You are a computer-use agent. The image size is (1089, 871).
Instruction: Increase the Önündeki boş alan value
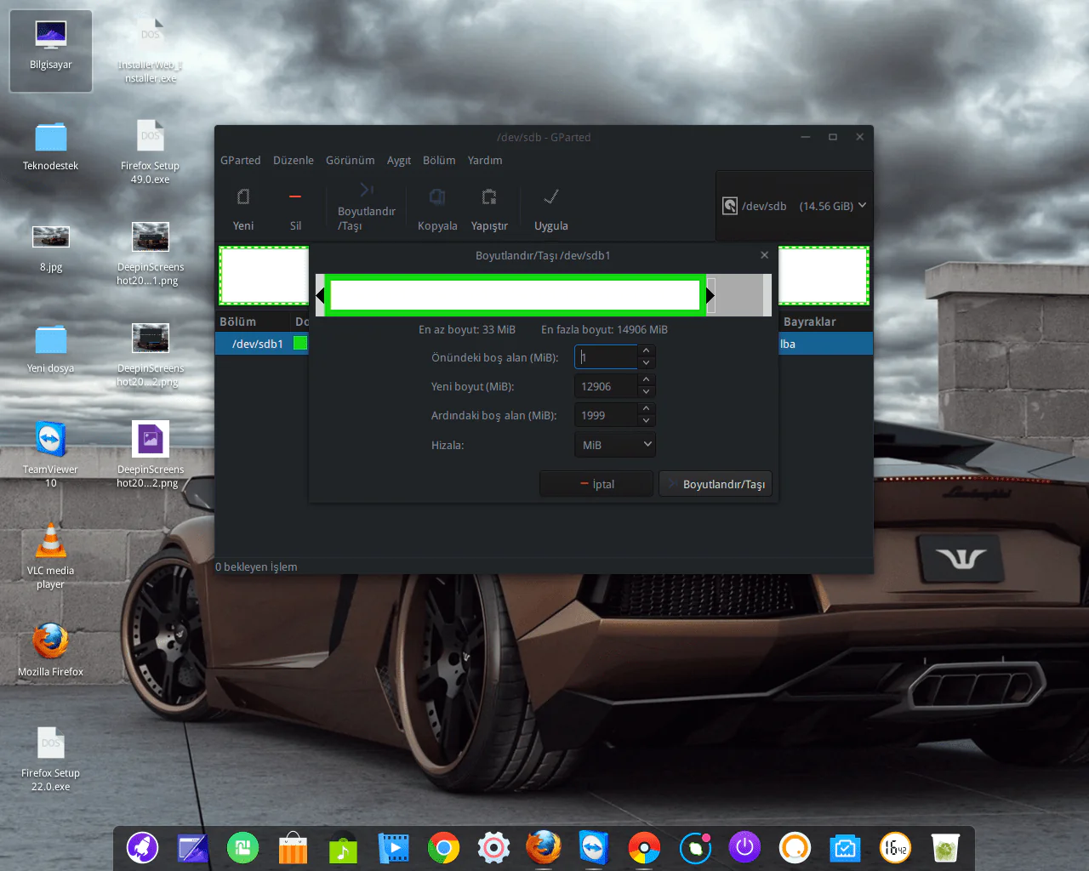click(647, 350)
